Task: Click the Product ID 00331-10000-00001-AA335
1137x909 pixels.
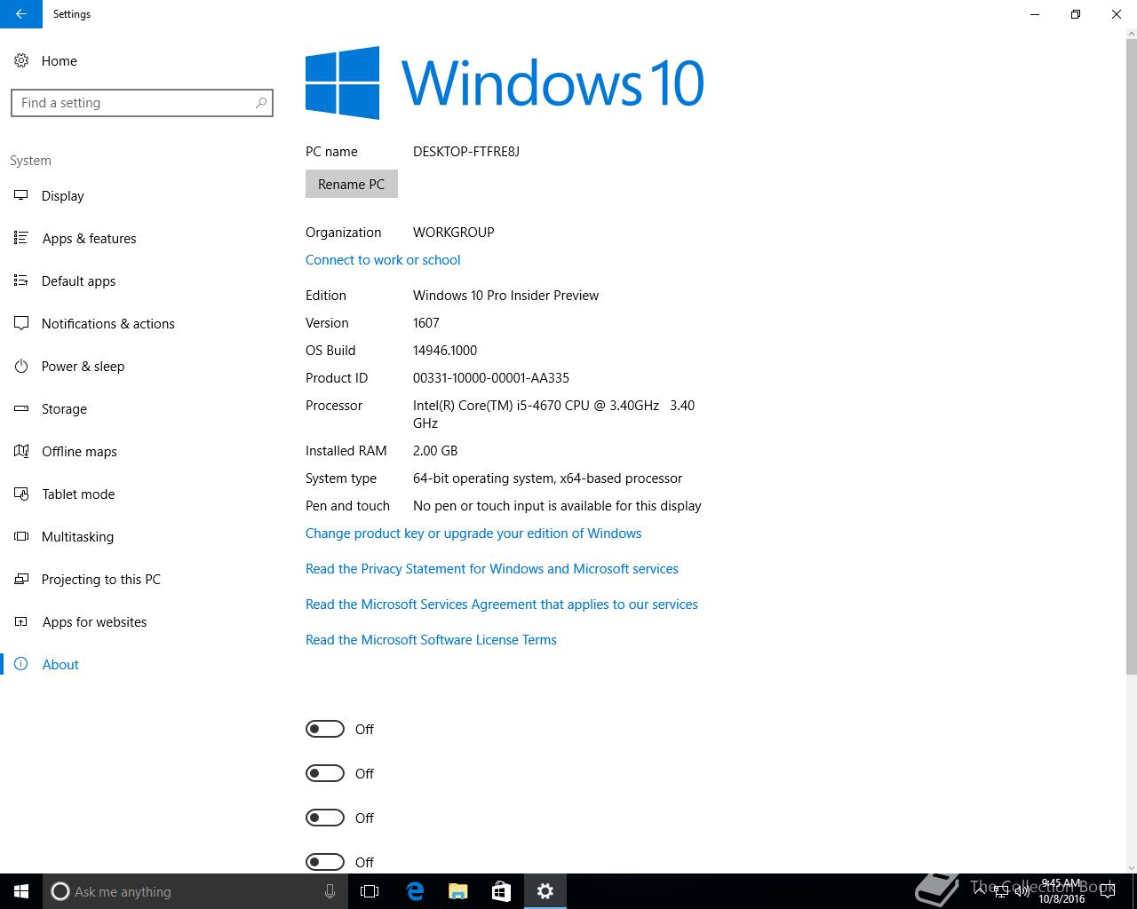Action: tap(491, 377)
